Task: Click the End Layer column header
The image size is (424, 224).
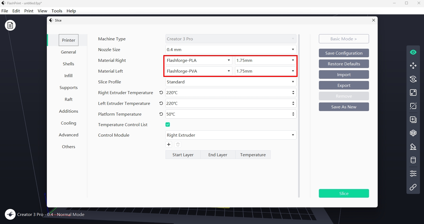Action: coord(218,155)
